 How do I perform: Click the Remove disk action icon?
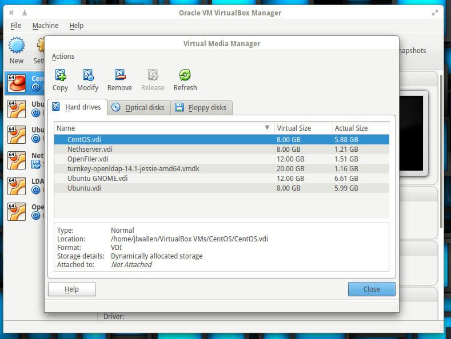[x=119, y=75]
